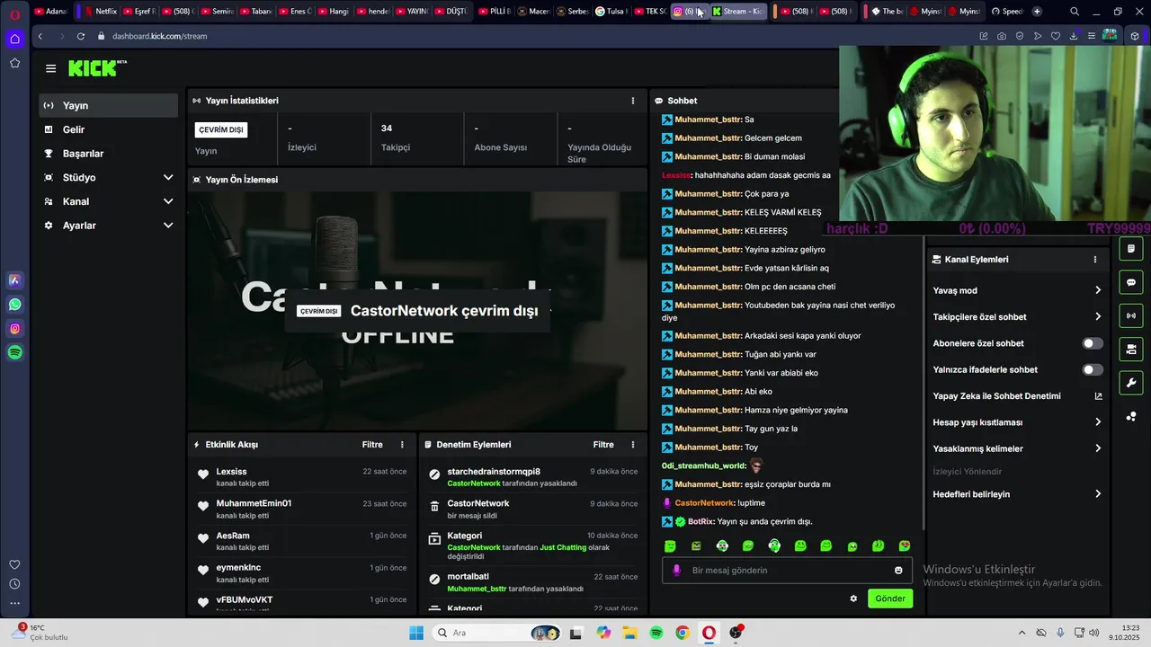The height and width of the screenshot is (647, 1151).
Task: Click the headphone-wearing green emote
Action: 774,546
